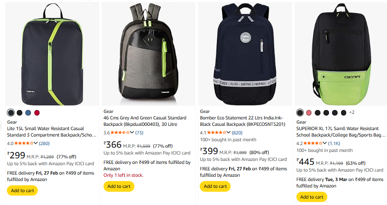Open the black and green SUPERIOR XL image

coord(341,53)
